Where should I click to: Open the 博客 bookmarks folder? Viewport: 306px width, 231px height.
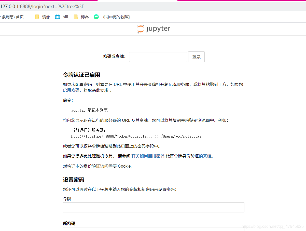point(81,17)
